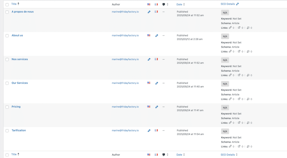Image resolution: width=287 pixels, height=158 pixels.
Task: Check the 'About us' row checkbox
Action: (x=7, y=36)
